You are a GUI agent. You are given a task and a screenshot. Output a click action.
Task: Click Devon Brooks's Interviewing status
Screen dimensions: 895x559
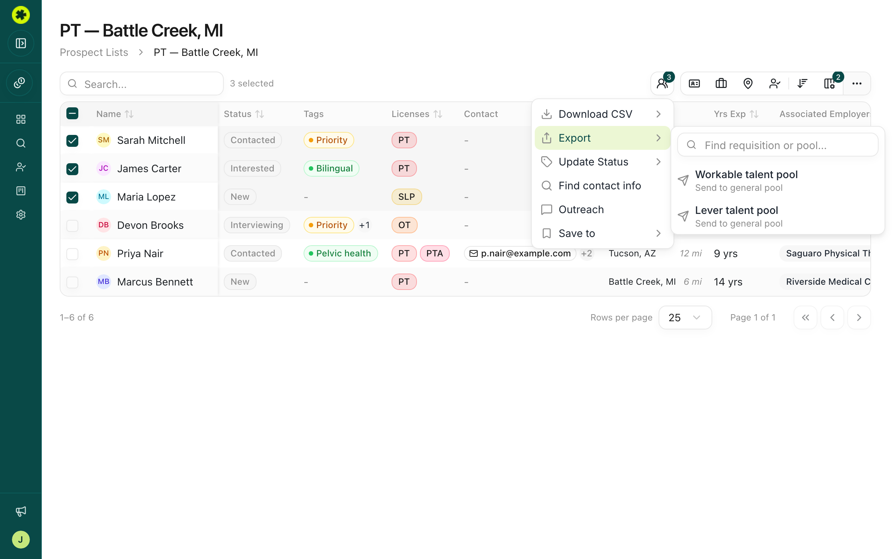click(x=257, y=225)
